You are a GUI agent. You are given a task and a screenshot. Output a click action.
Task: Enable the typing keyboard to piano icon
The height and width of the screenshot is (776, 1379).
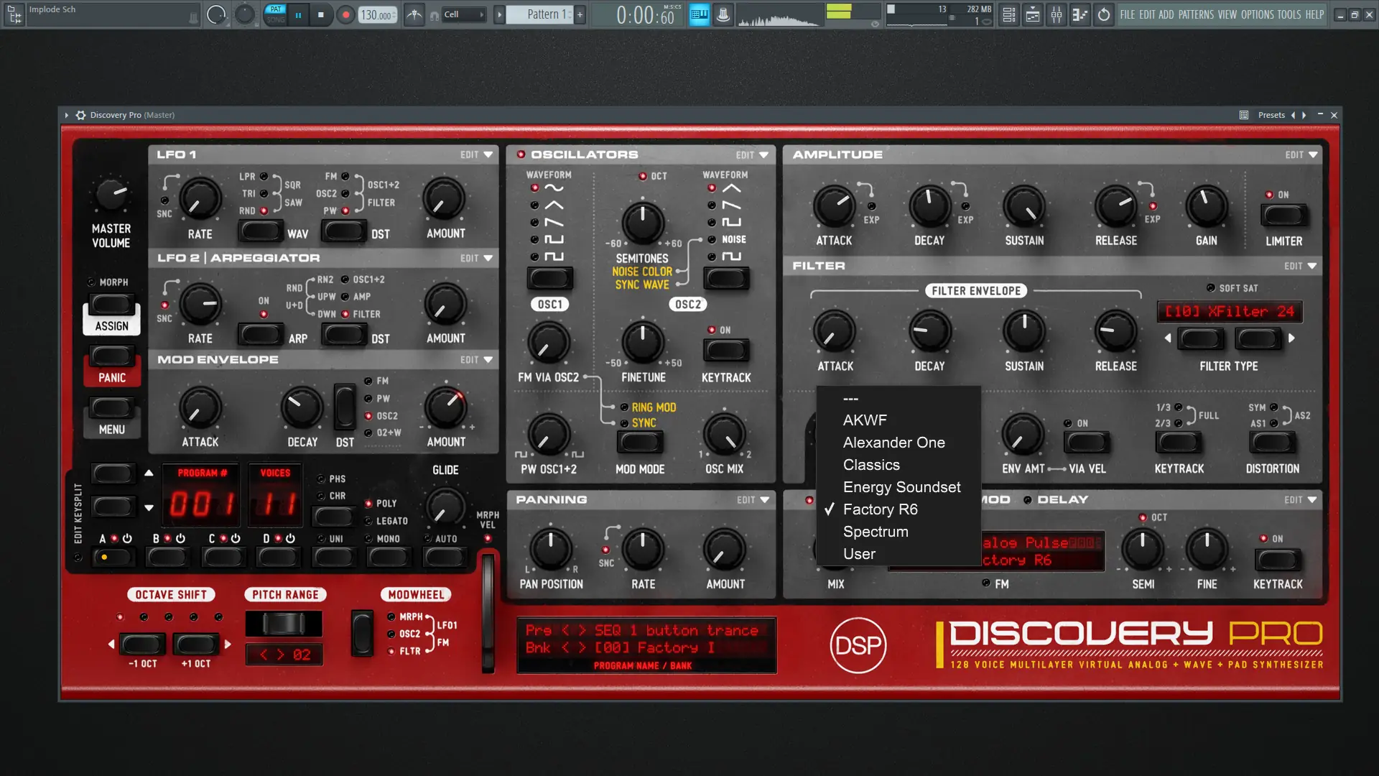pos(698,13)
